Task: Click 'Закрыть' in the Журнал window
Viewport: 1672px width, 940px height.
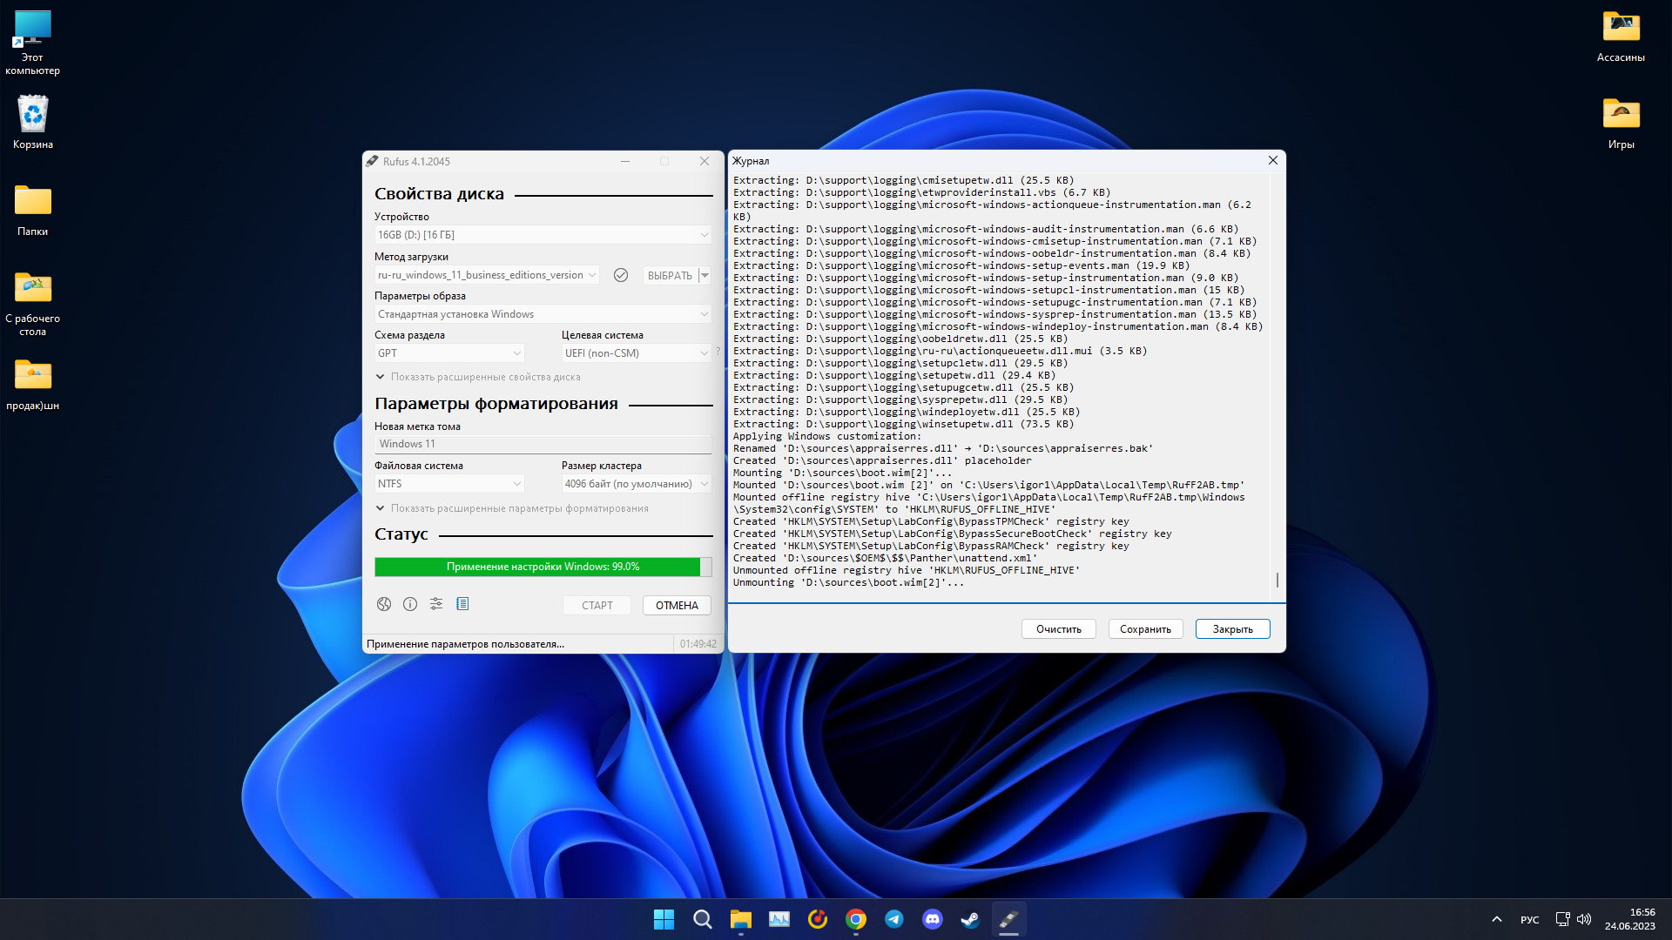Action: pyautogui.click(x=1232, y=628)
